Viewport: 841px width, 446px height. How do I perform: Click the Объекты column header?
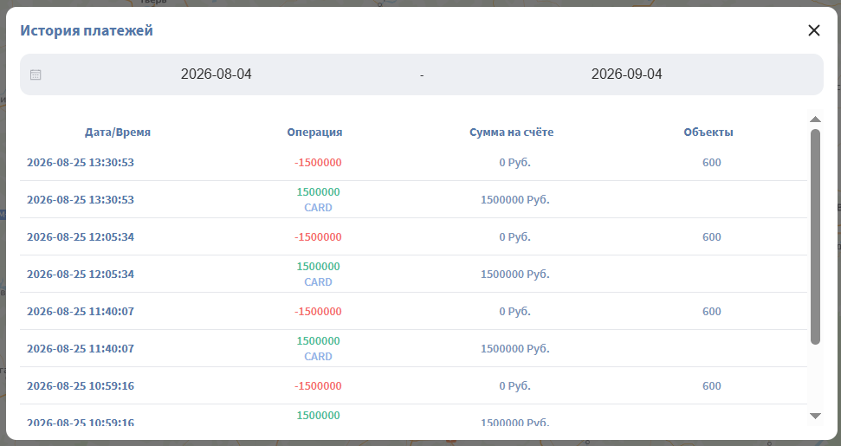708,132
